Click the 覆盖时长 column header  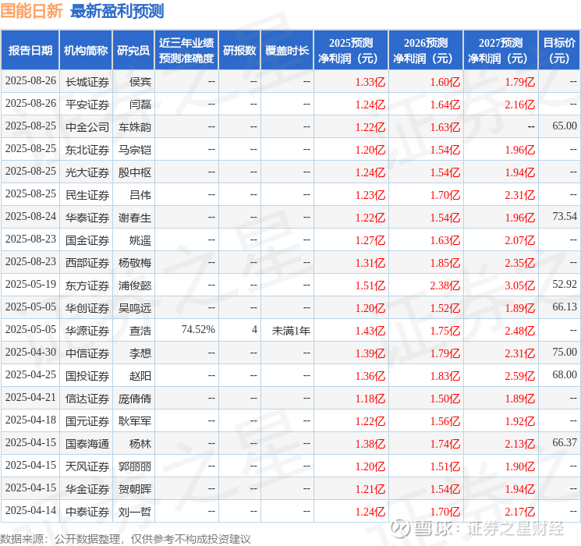tap(287, 51)
